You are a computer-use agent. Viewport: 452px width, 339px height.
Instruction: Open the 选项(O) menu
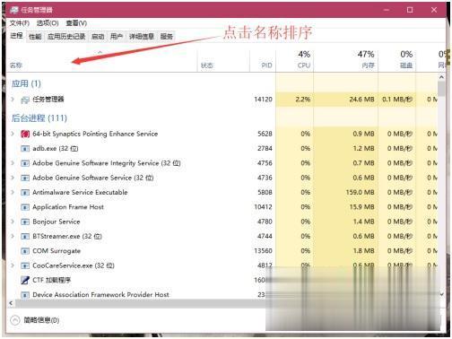click(x=48, y=23)
